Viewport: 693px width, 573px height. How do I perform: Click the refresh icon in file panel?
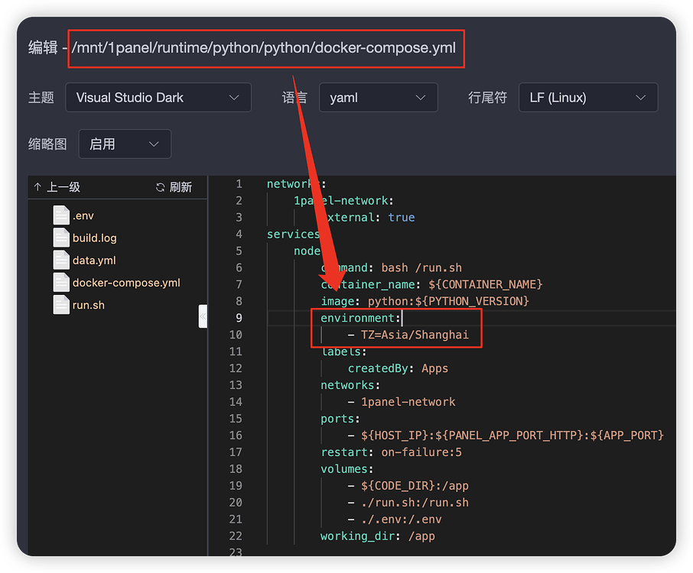point(161,187)
